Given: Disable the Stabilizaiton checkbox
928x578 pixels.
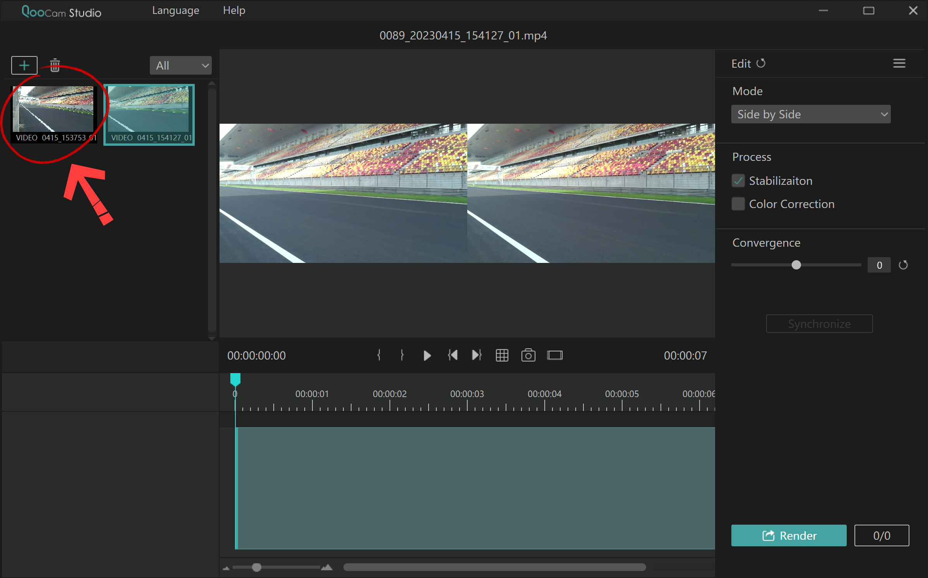Looking at the screenshot, I should [x=738, y=181].
